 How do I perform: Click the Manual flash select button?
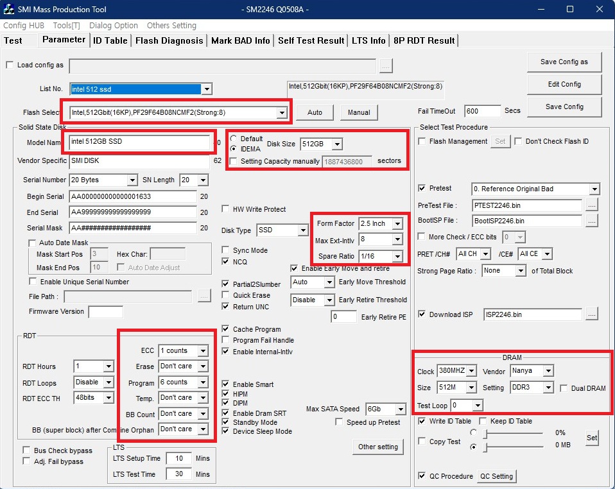click(359, 112)
